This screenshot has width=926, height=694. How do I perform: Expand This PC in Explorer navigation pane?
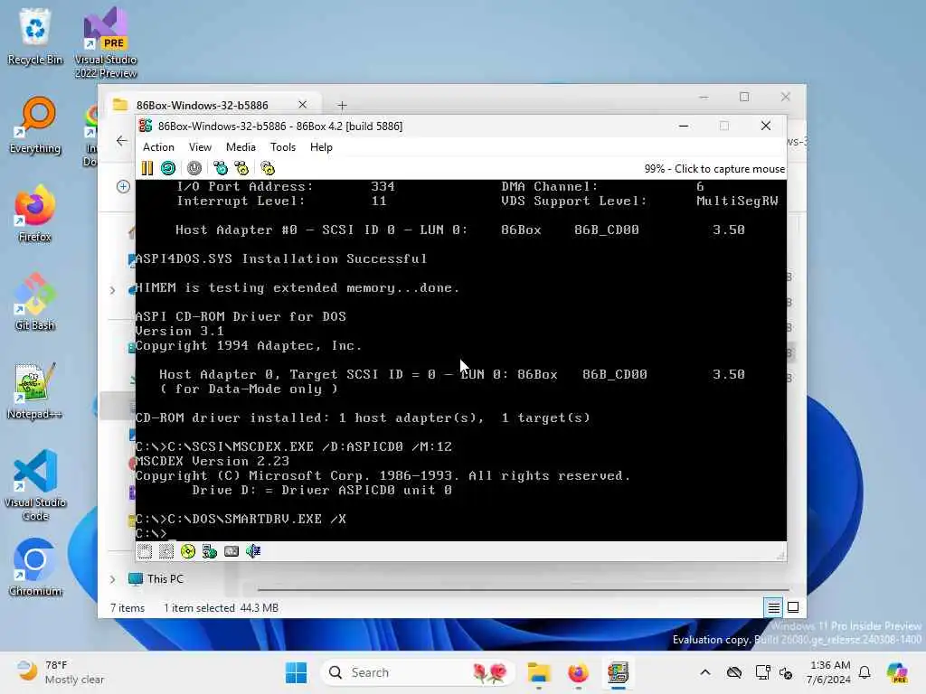(x=113, y=579)
